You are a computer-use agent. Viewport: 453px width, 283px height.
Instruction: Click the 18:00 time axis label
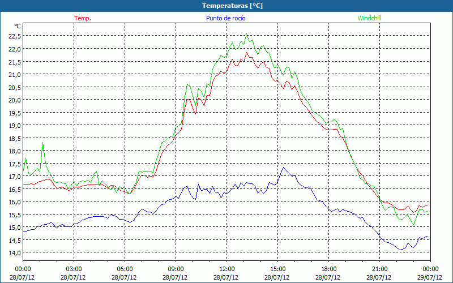(x=329, y=269)
